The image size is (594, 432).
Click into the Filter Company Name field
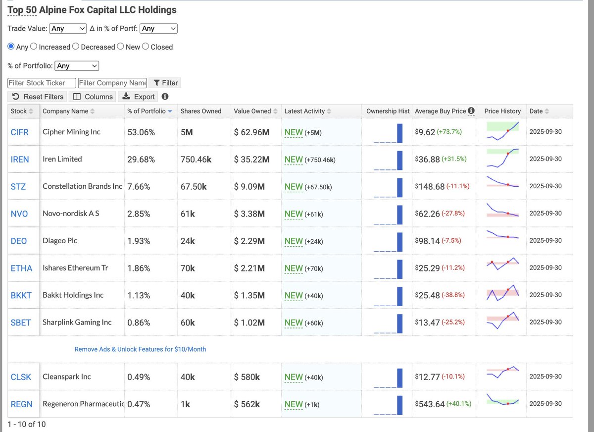[112, 83]
